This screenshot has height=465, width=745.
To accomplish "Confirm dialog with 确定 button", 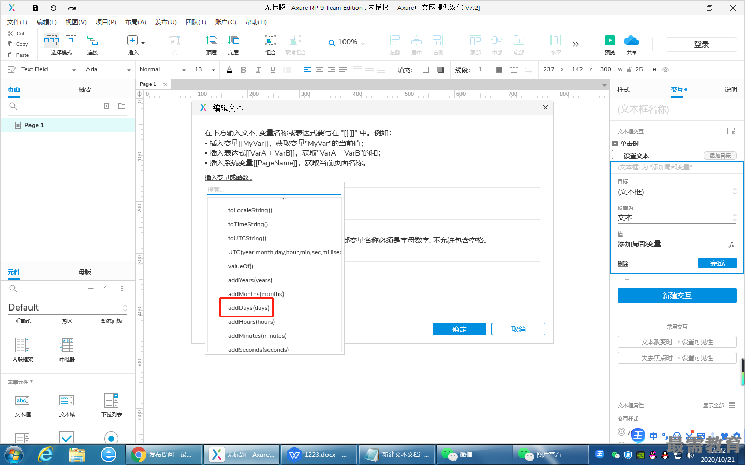I will (x=459, y=329).
